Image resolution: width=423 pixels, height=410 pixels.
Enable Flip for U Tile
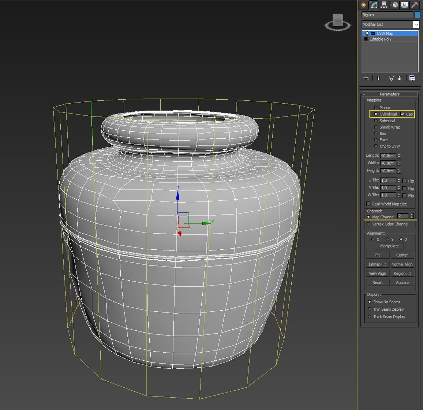404,181
